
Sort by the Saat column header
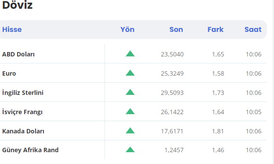tap(253, 29)
